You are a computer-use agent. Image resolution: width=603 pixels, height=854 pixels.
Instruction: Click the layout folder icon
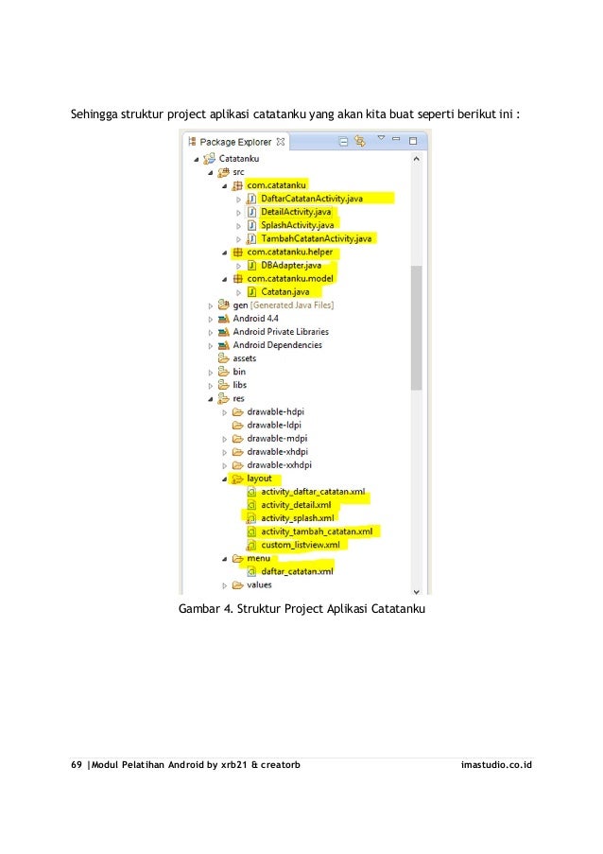point(237,479)
